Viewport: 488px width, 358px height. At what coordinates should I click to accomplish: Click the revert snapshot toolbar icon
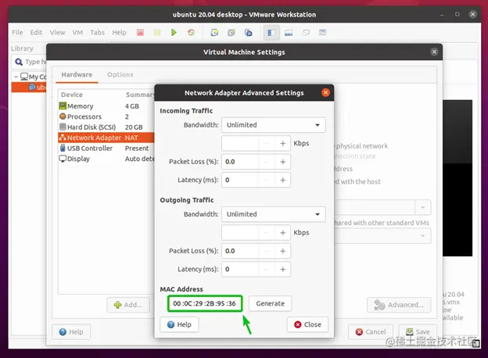pos(231,33)
